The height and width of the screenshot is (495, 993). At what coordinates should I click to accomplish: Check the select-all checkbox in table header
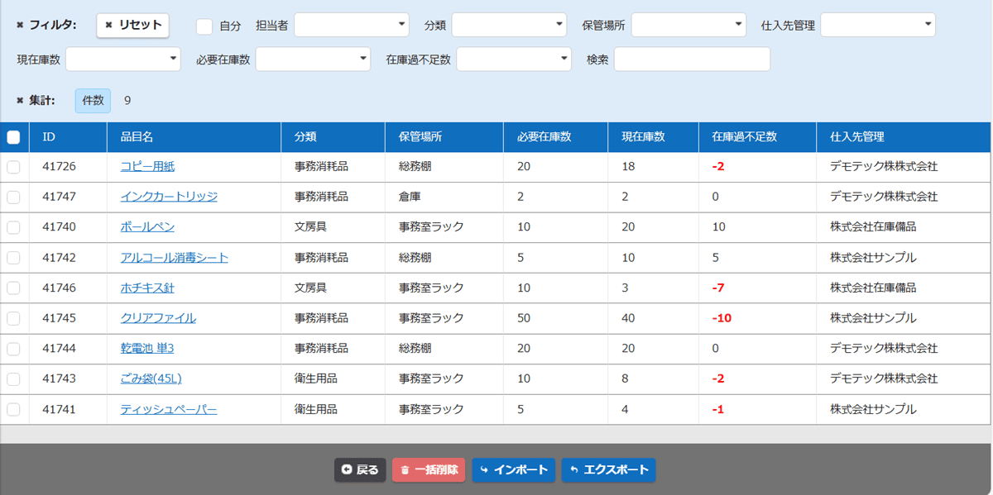(x=13, y=137)
